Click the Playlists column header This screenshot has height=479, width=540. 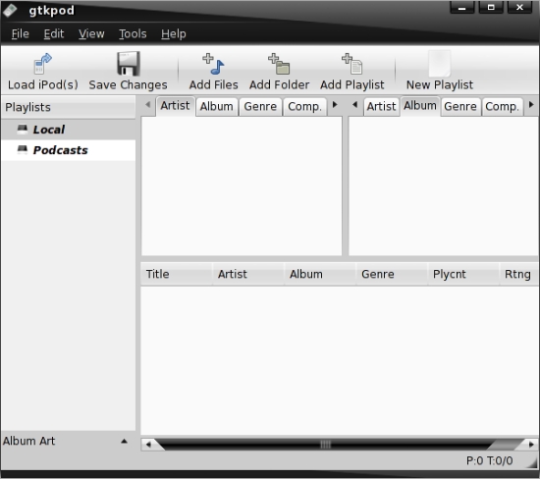click(68, 107)
